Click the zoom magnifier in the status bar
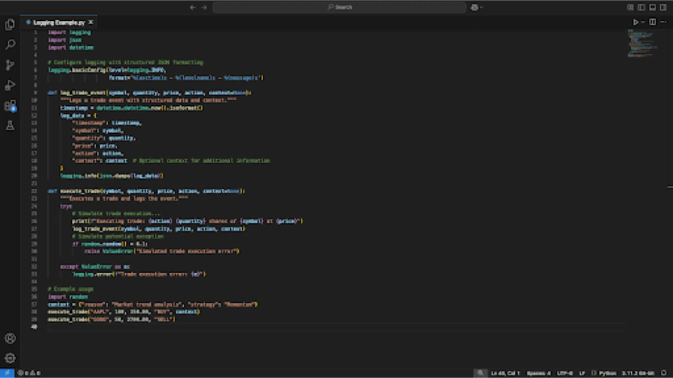This screenshot has width=673, height=378. (480, 373)
